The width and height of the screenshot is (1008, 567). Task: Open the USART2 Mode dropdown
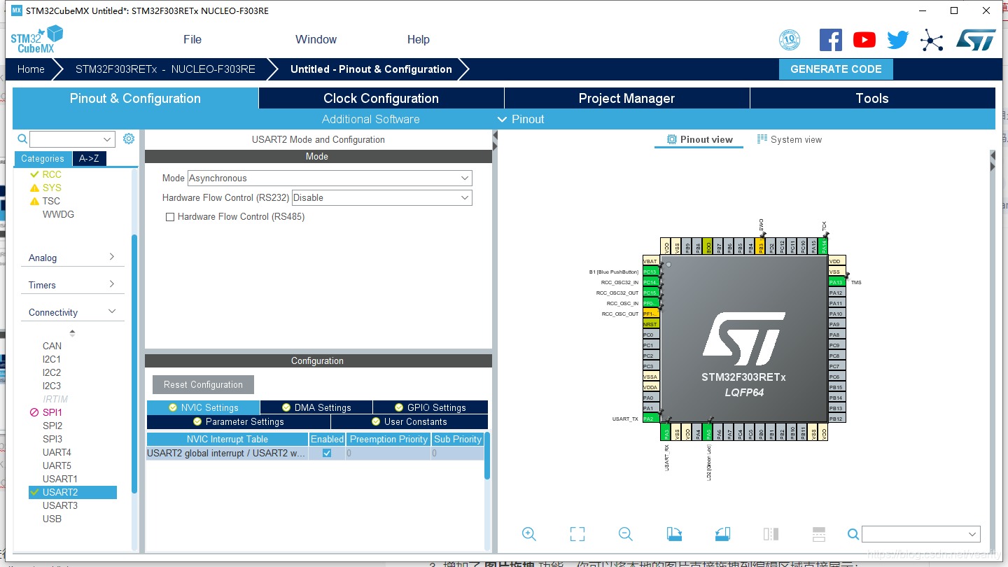pyautogui.click(x=330, y=178)
